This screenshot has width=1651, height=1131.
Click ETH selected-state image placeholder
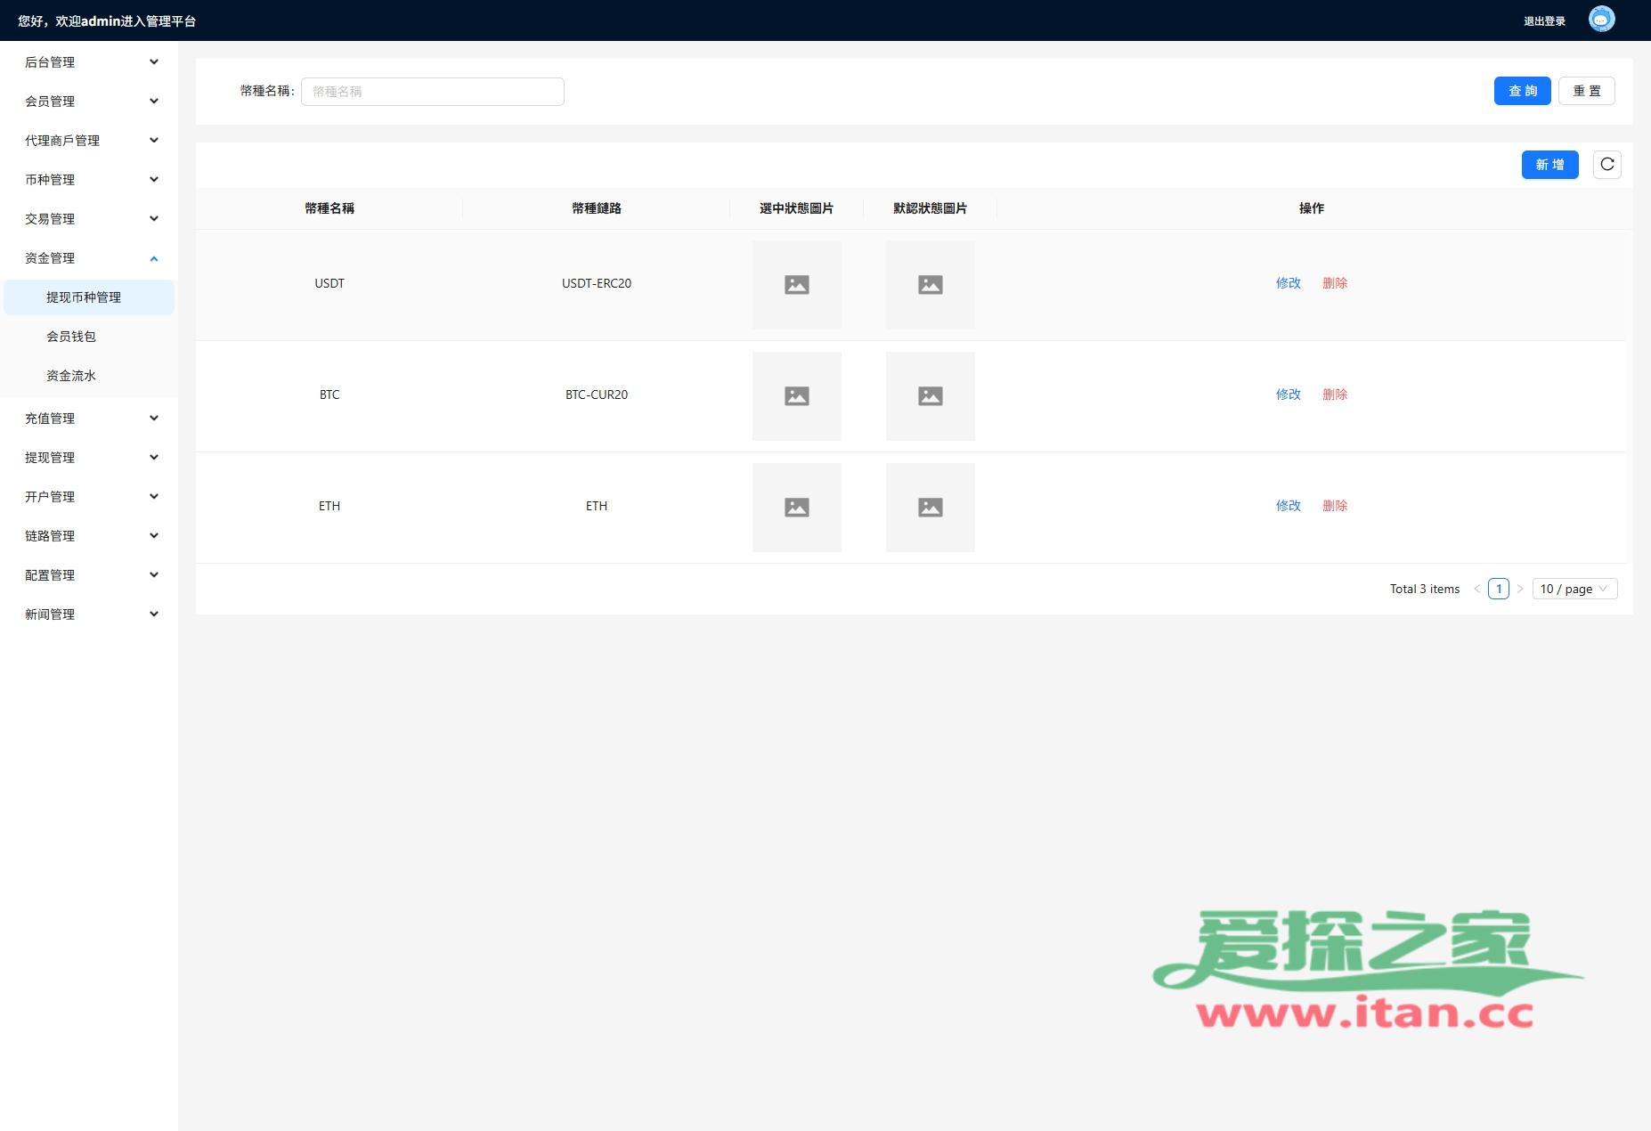point(796,508)
